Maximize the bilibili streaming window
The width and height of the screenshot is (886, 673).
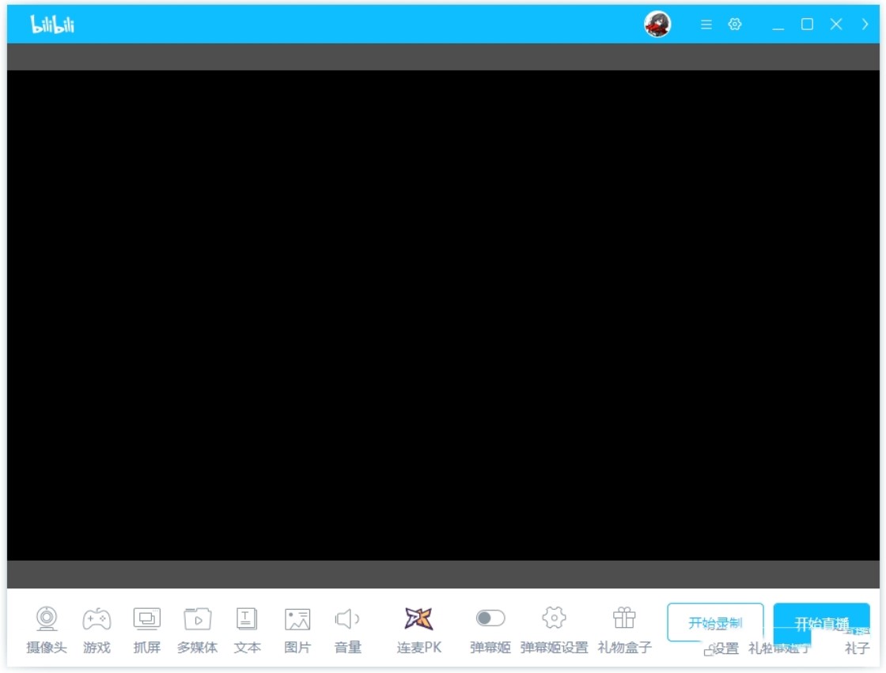807,25
